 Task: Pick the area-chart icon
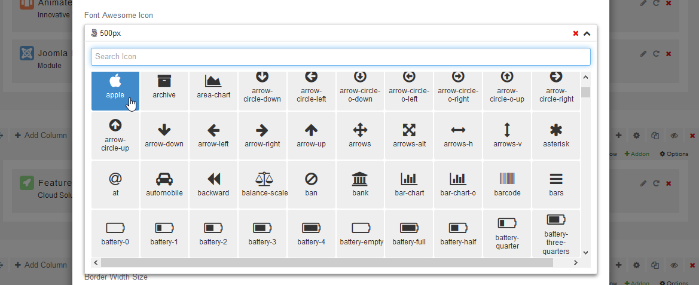[x=213, y=87]
